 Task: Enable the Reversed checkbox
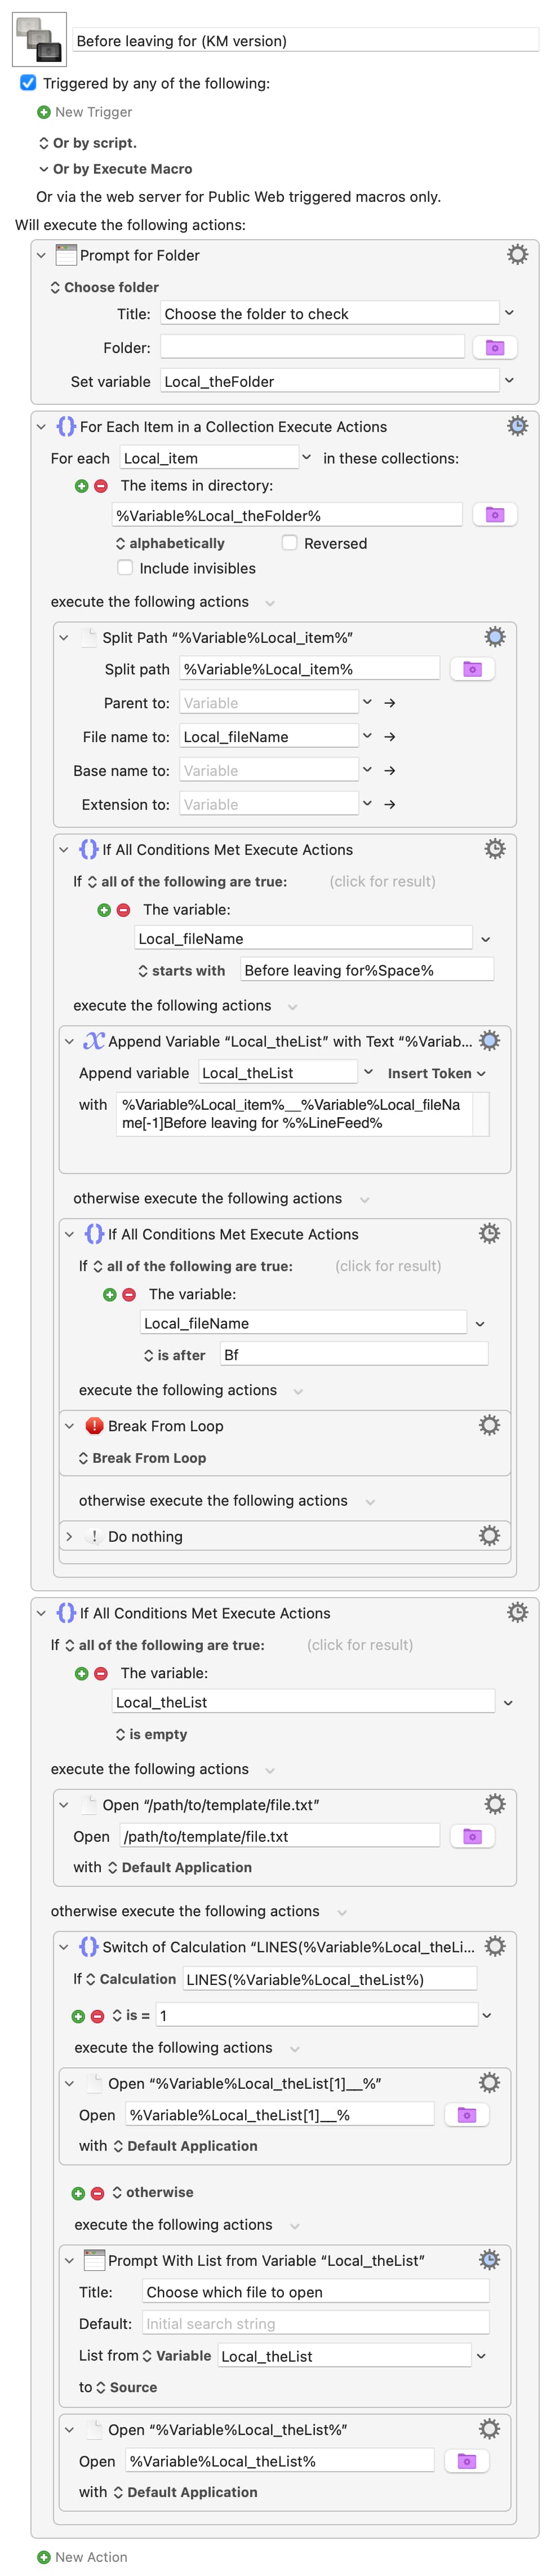(290, 542)
